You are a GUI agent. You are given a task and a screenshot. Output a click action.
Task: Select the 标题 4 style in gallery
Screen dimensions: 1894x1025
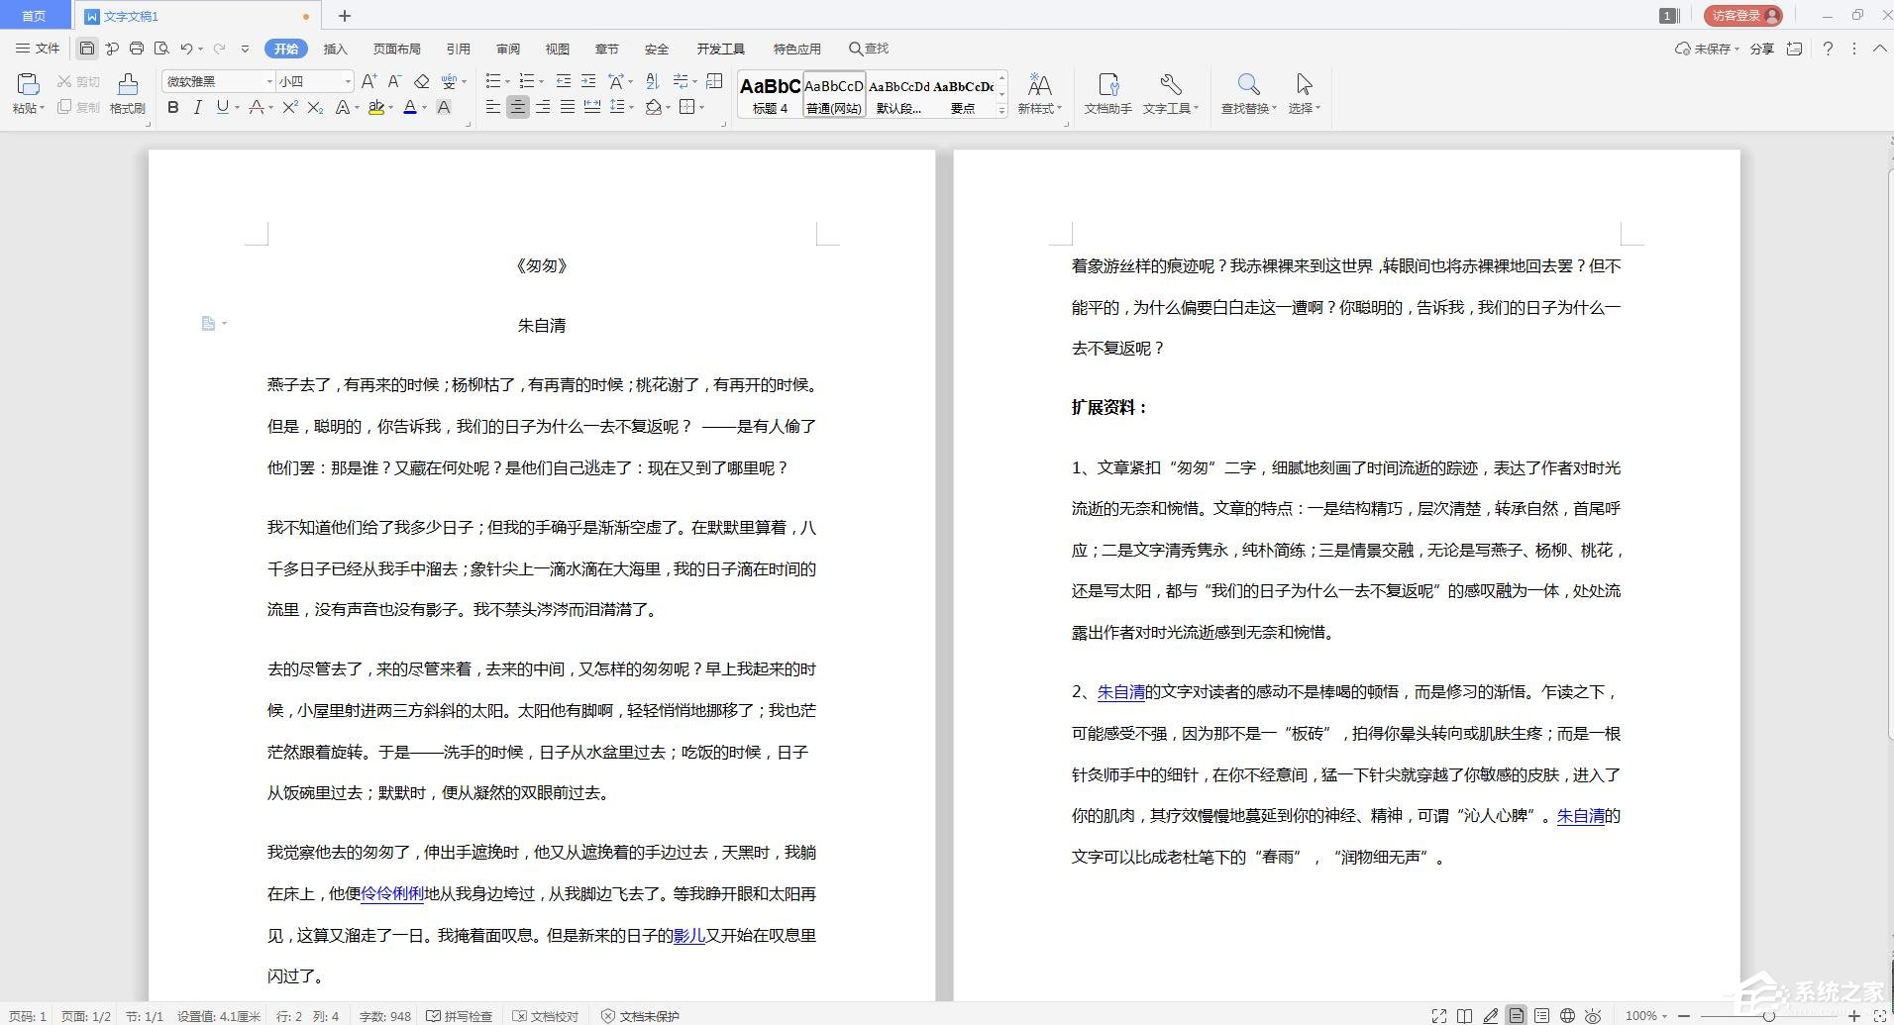tap(769, 94)
